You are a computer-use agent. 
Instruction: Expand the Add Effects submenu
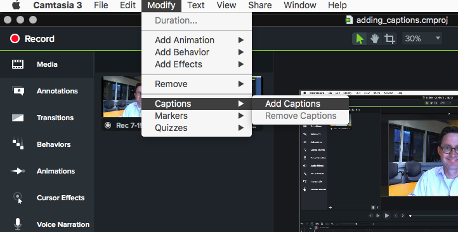click(197, 64)
